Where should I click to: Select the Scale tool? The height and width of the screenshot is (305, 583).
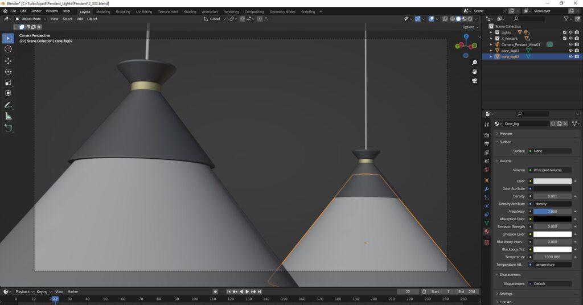(8, 83)
